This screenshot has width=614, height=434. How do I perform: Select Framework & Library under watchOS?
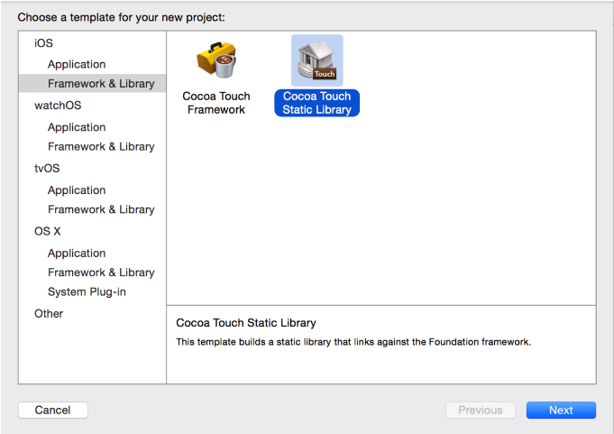101,146
